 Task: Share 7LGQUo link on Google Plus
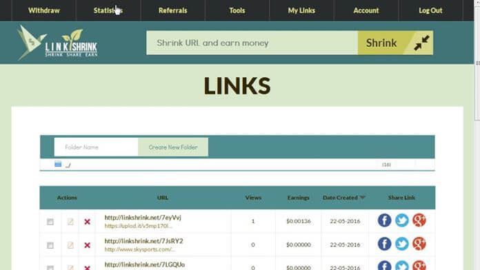[419, 265]
